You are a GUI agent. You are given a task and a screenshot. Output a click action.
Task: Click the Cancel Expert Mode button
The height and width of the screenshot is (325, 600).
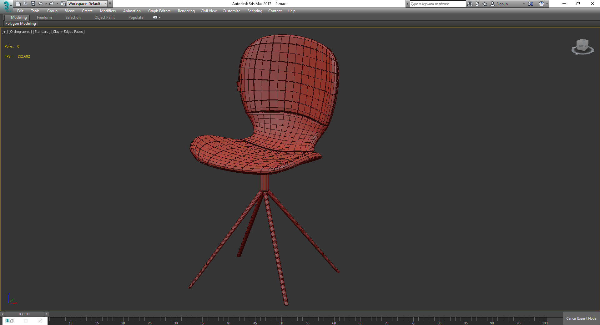pyautogui.click(x=581, y=318)
